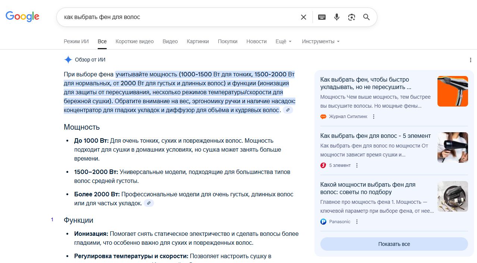This screenshot has height=263, width=477.
Task: Click the Google logo
Action: [22, 17]
